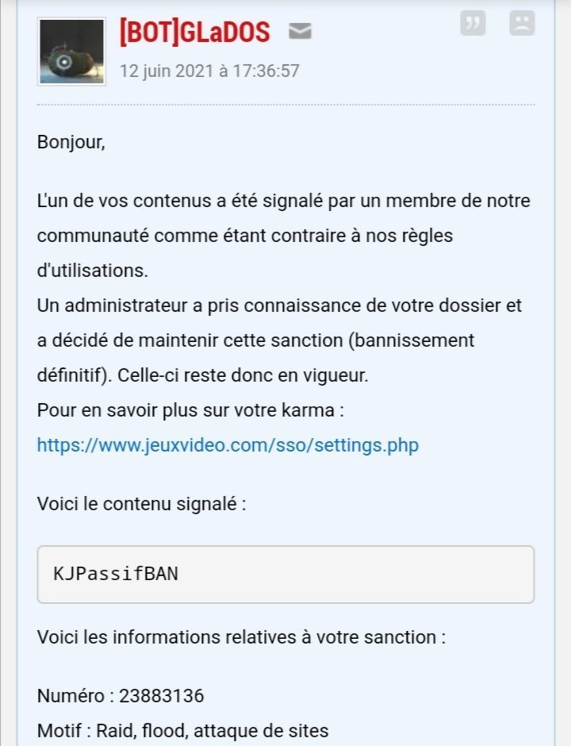
Task: Click the word "d'utilisations."
Action: [x=93, y=271]
